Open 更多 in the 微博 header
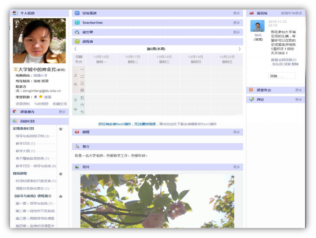 pos(236,132)
